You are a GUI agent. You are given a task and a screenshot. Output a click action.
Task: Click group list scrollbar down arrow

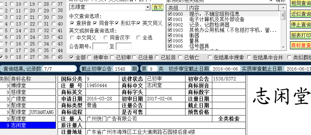tap(283, 47)
